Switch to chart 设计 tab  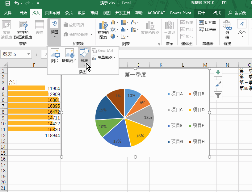(x=201, y=13)
